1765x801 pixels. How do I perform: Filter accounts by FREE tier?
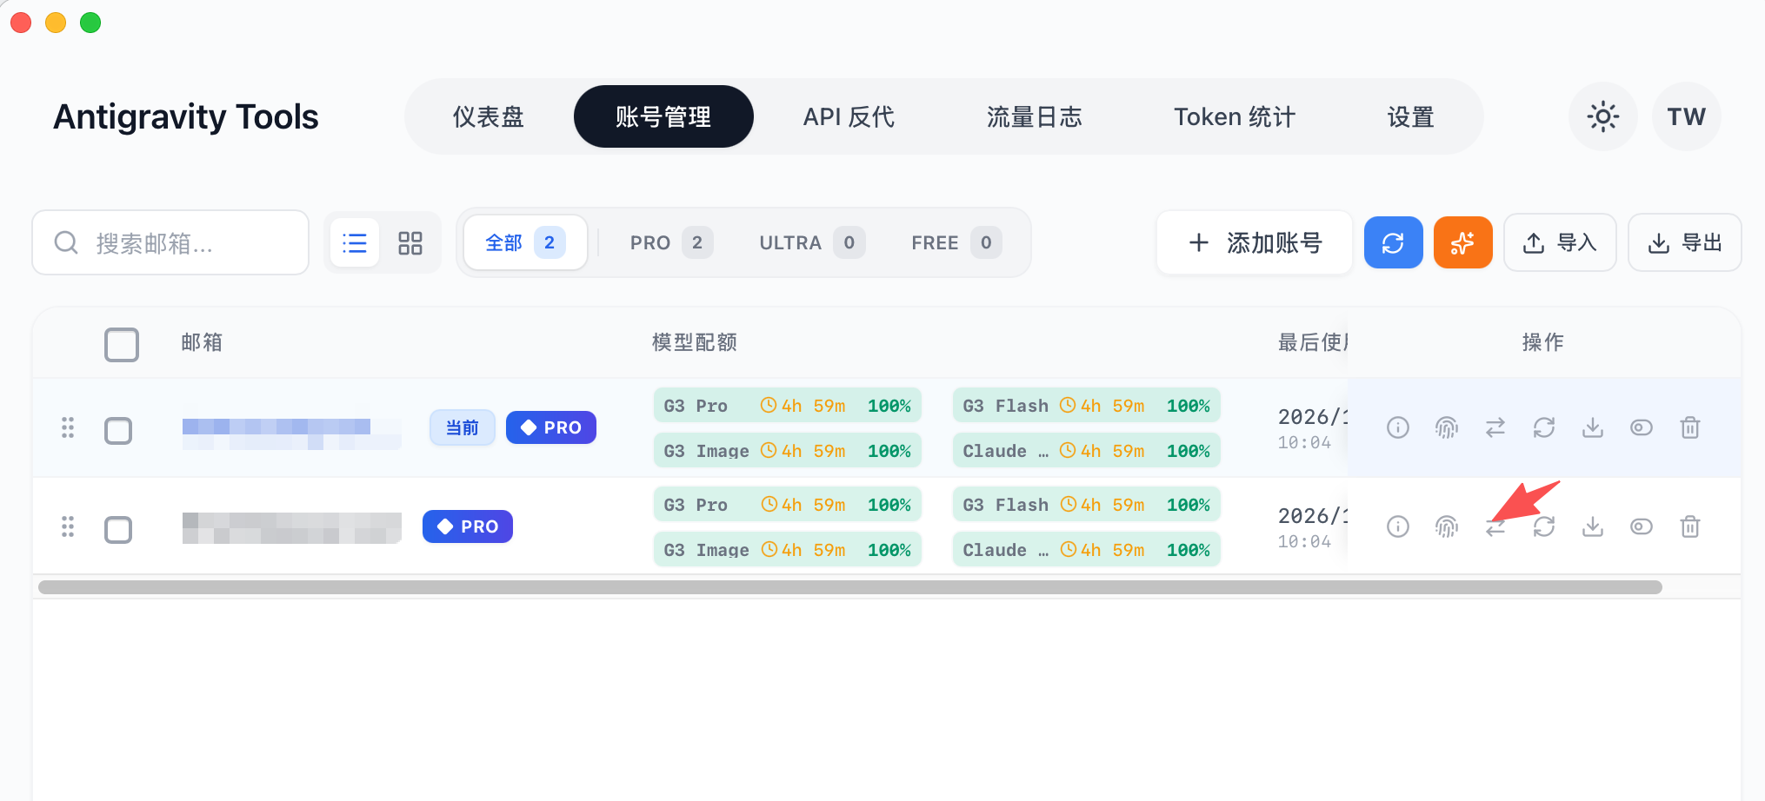click(956, 242)
